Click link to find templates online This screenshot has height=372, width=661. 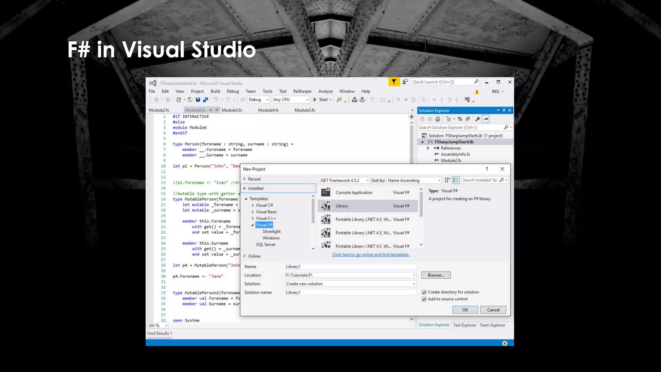[371, 254]
